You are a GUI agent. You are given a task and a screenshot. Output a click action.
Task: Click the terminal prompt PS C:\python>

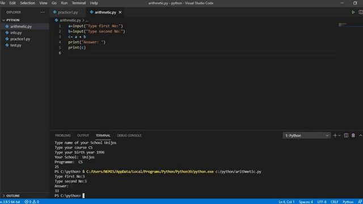(x=67, y=195)
